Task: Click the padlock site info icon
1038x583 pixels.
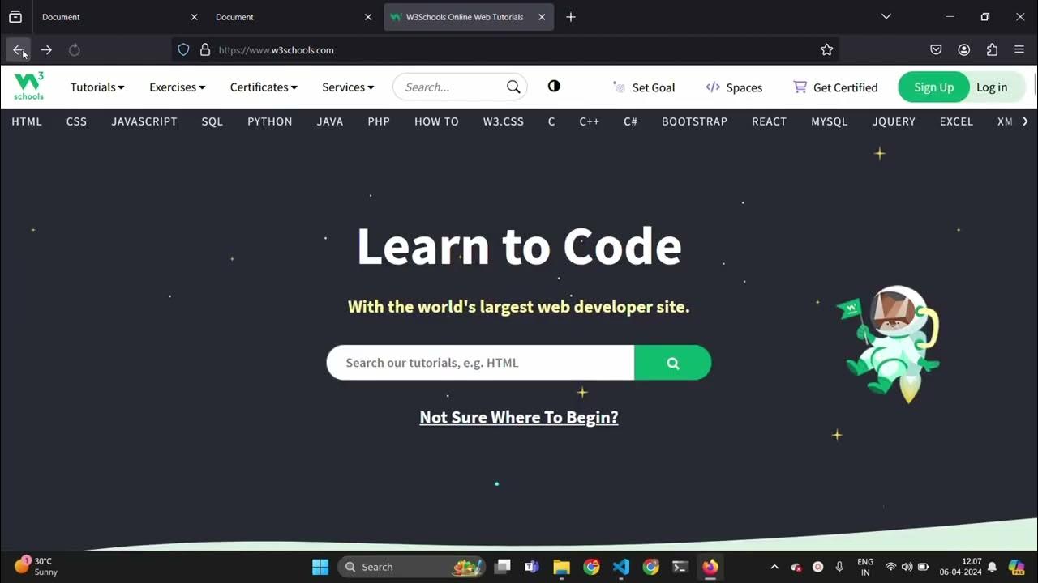Action: pyautogui.click(x=204, y=50)
